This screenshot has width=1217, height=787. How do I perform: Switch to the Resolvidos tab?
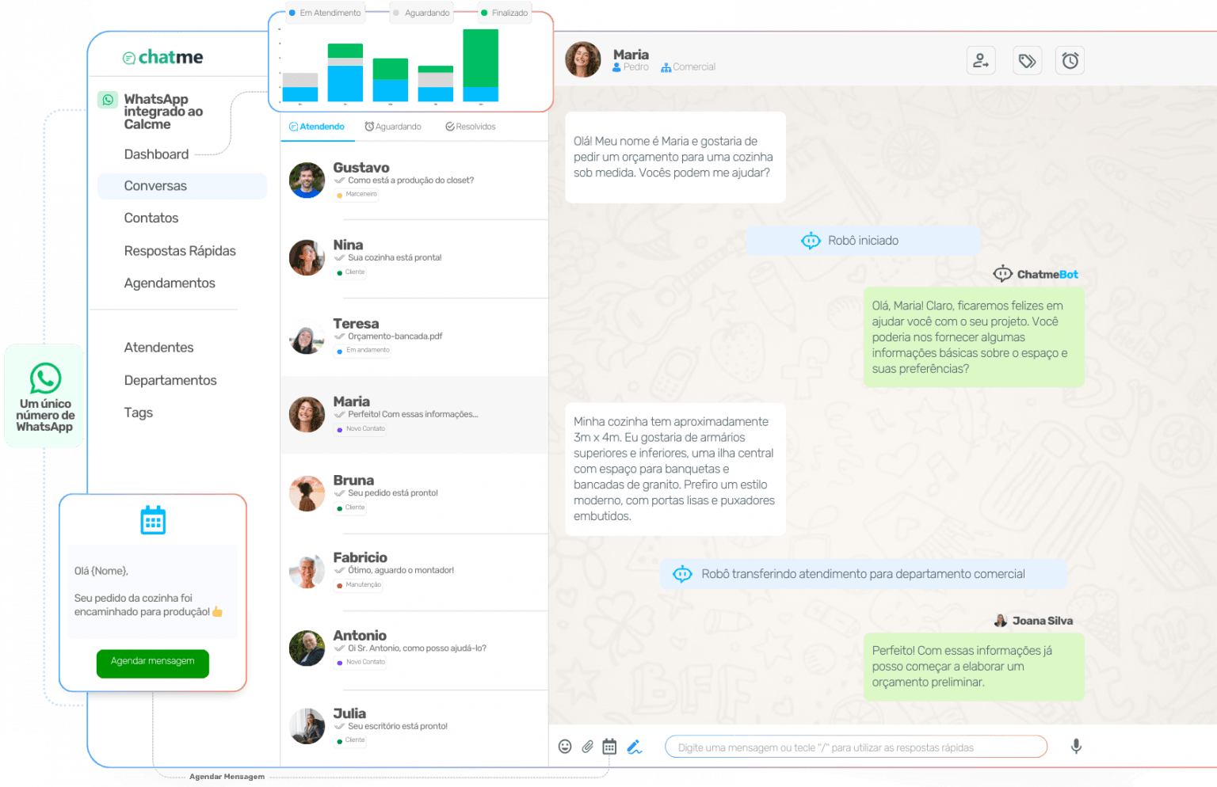pyautogui.click(x=471, y=127)
